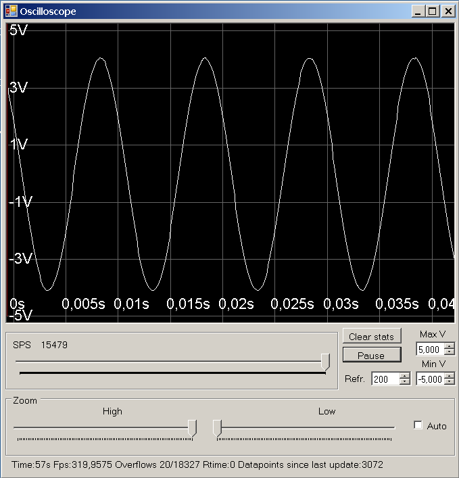The width and height of the screenshot is (459, 478).
Task: Click the Low zoom label
Action: pyautogui.click(x=327, y=411)
